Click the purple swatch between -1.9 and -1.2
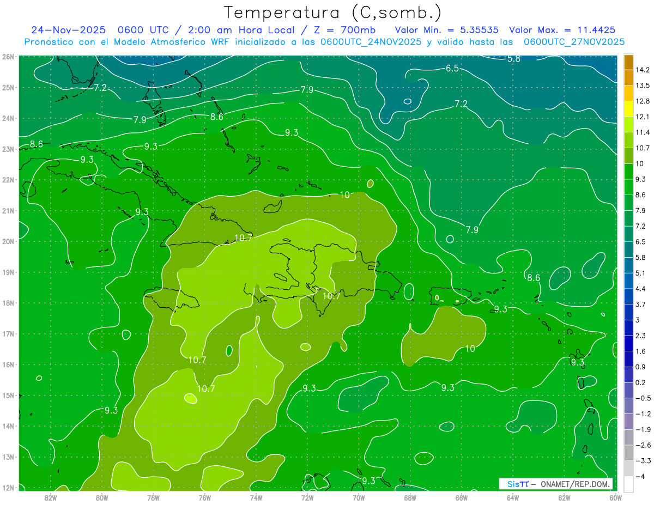 pos(628,422)
